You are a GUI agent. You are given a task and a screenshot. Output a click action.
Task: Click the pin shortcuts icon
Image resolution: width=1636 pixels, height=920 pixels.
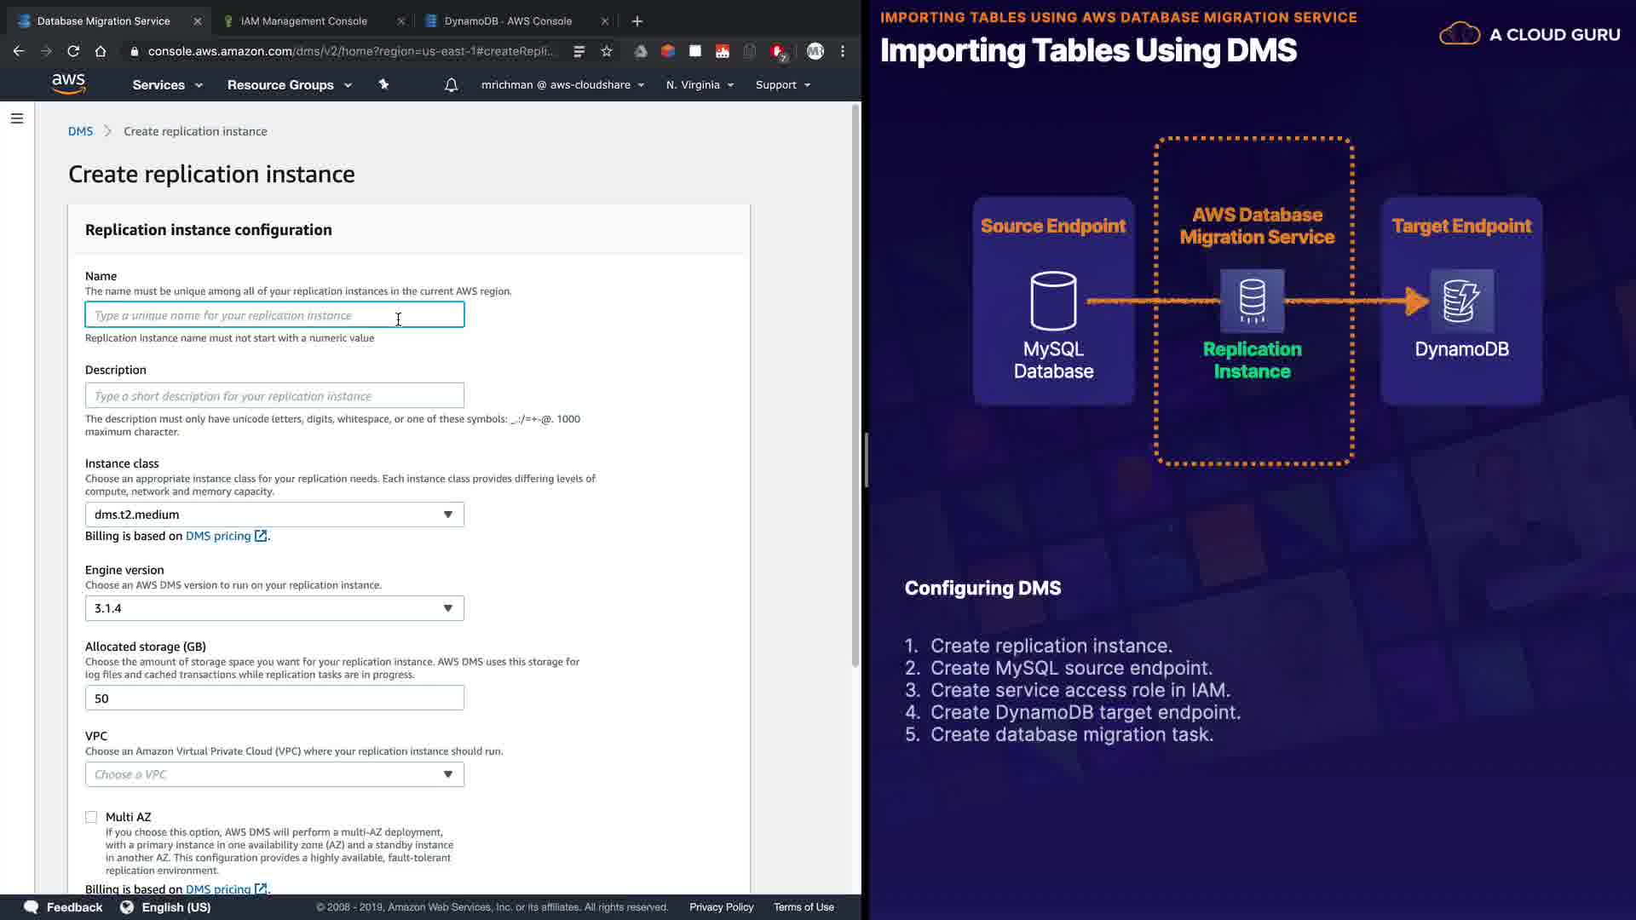pyautogui.click(x=383, y=84)
